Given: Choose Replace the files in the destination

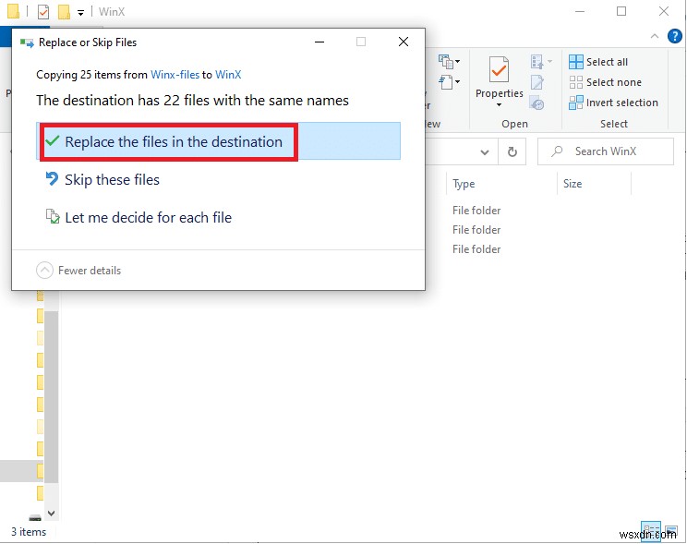Looking at the screenshot, I should (x=218, y=141).
